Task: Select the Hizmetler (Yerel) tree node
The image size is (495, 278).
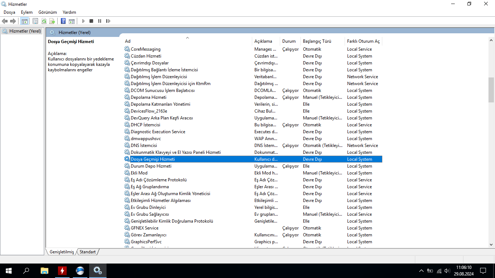Action: [22, 31]
